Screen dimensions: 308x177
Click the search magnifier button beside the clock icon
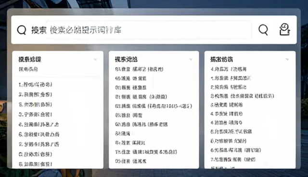point(263,30)
